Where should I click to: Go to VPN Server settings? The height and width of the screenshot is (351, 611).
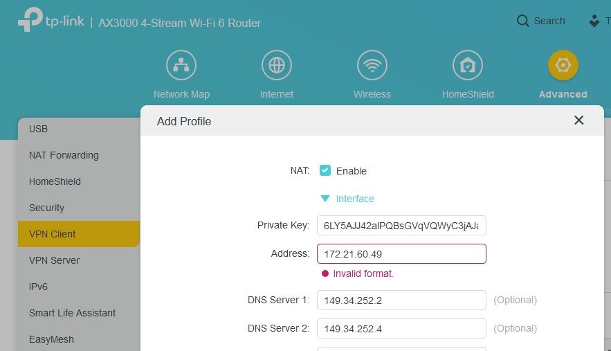[54, 260]
